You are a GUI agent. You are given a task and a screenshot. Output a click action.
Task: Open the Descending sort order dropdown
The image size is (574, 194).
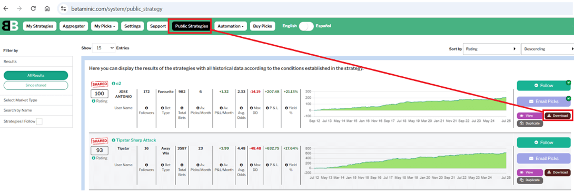pyautogui.click(x=547, y=48)
